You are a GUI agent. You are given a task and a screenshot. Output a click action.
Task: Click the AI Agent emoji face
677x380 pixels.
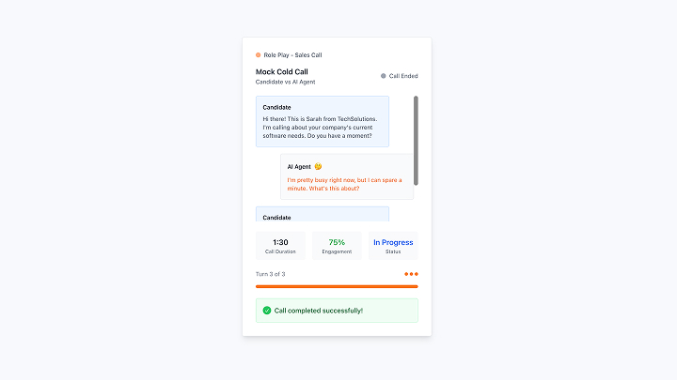pyautogui.click(x=318, y=167)
